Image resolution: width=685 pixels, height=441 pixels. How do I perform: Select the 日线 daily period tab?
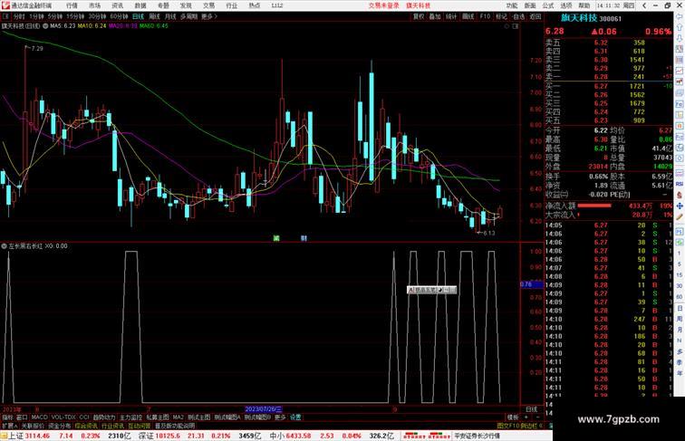[138, 16]
